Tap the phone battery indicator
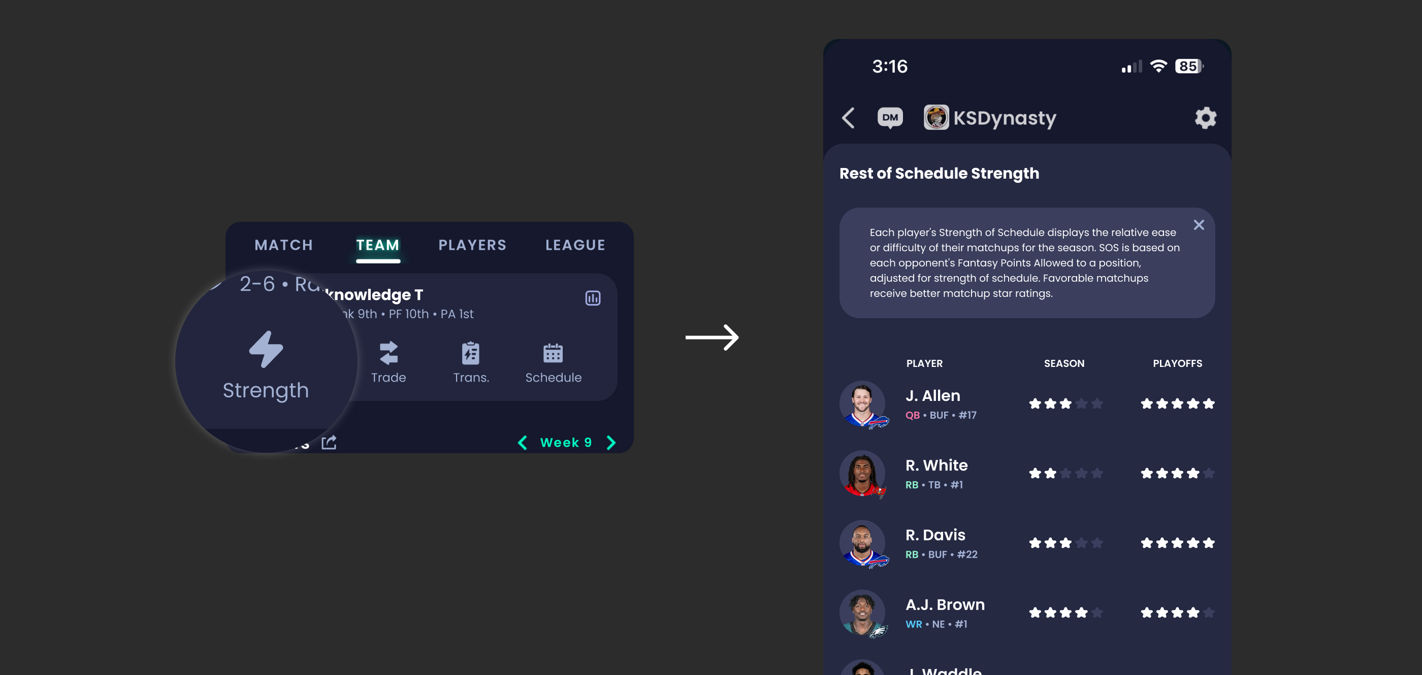Screen dimensions: 1422x675 pos(1189,66)
